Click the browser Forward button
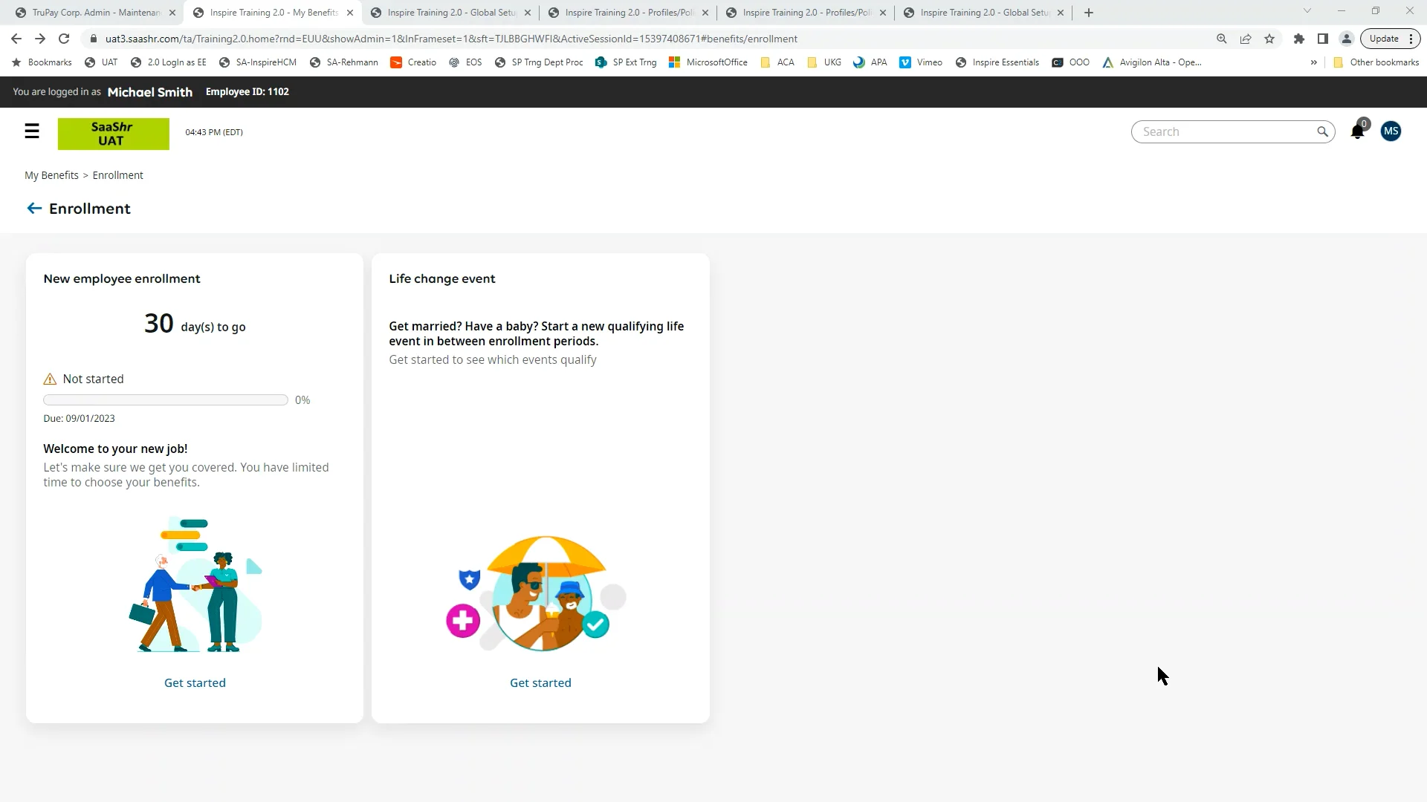 coord(40,39)
